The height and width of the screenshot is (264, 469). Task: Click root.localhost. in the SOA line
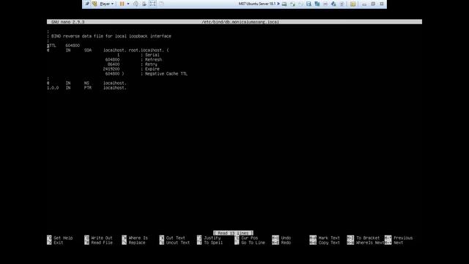pyautogui.click(x=146, y=51)
